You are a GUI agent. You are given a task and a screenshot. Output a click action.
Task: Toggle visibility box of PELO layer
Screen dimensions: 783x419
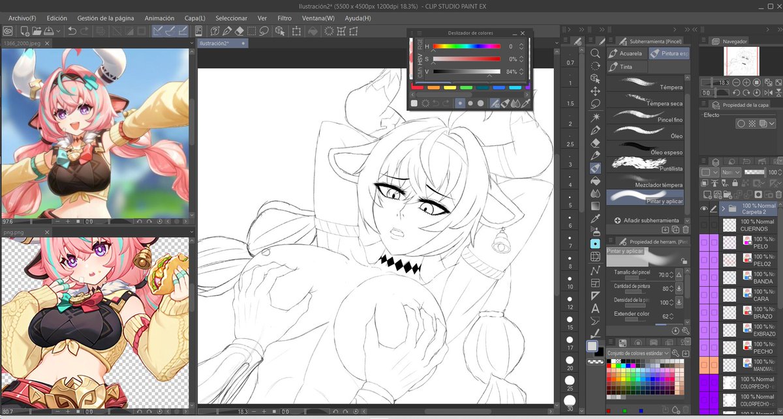pyautogui.click(x=704, y=242)
